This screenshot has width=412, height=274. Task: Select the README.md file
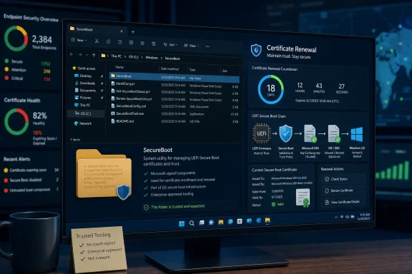[x=175, y=121]
